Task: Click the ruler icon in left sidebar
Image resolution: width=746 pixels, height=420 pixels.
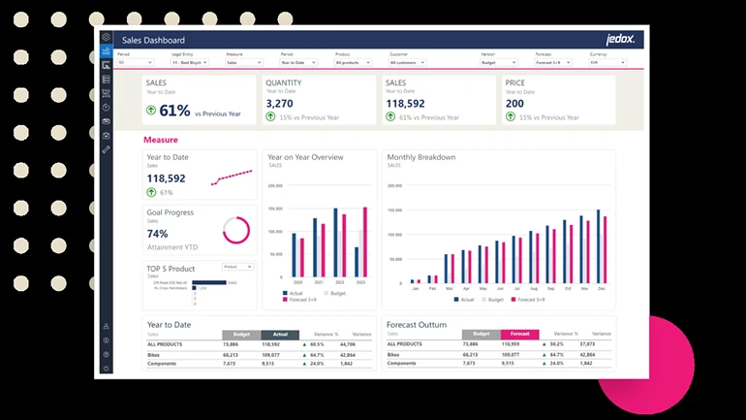Action: [106, 148]
